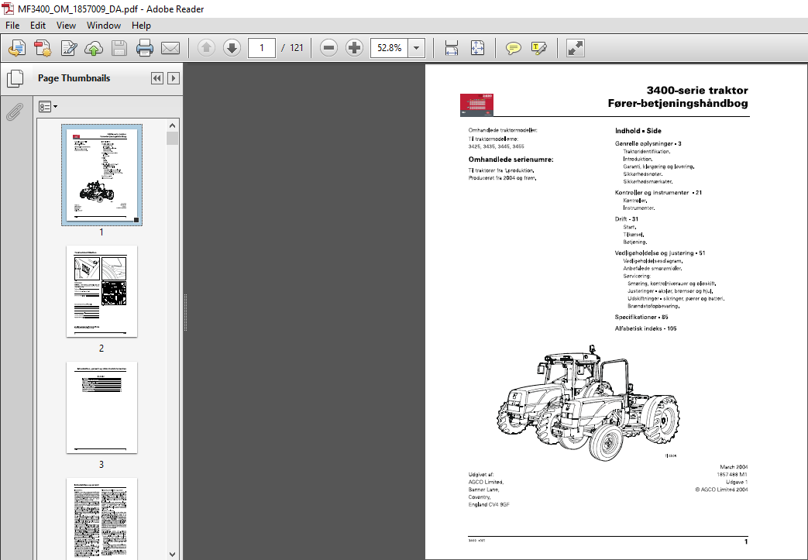808x560 pixels.
Task: Open the Edit/Sign document icon
Action: pyautogui.click(x=68, y=48)
